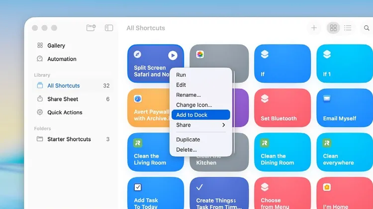Click the new folder icon in toolbar

91,28
